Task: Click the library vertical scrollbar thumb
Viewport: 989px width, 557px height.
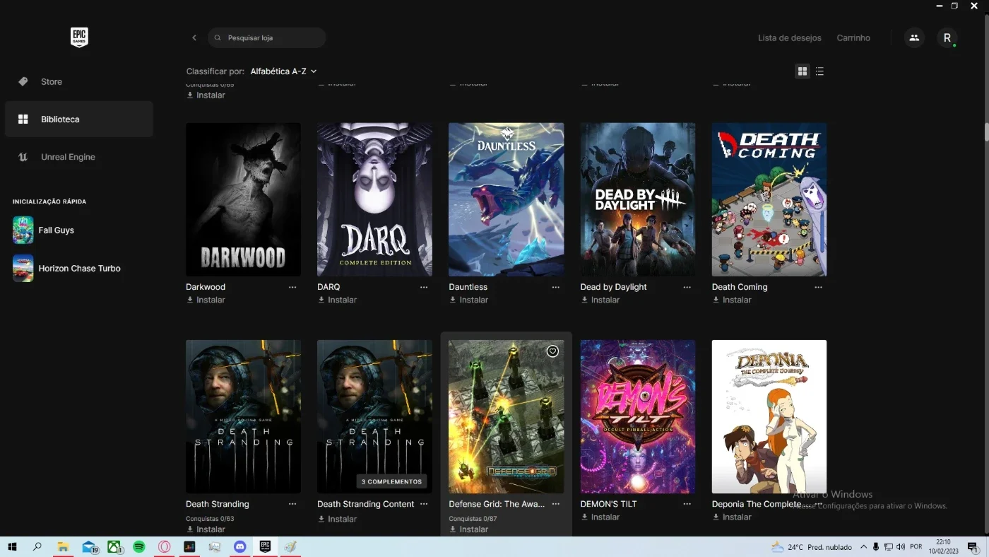Action: [x=985, y=133]
